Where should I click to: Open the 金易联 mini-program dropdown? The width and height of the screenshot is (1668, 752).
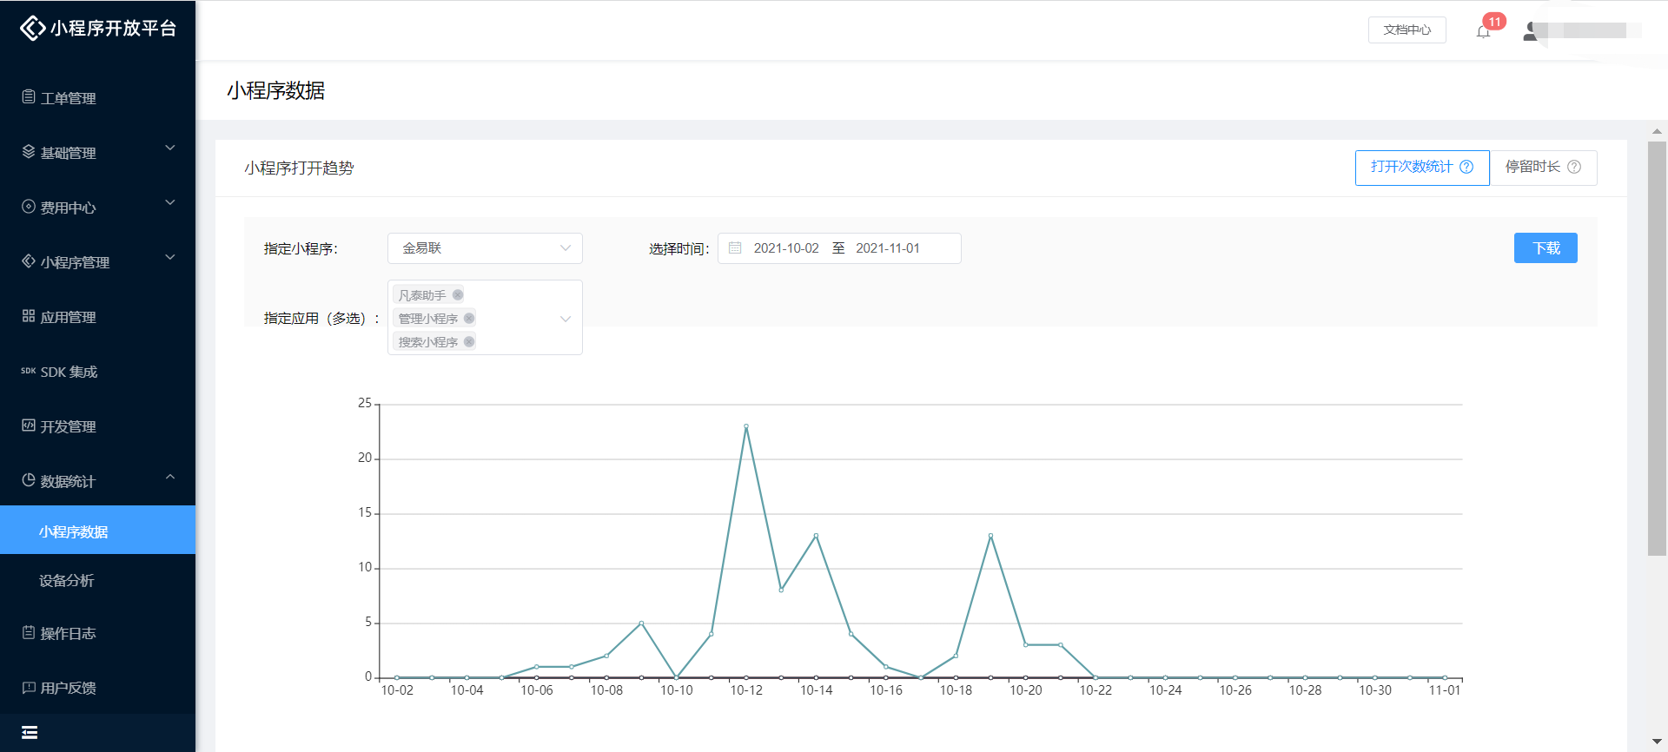coord(484,248)
